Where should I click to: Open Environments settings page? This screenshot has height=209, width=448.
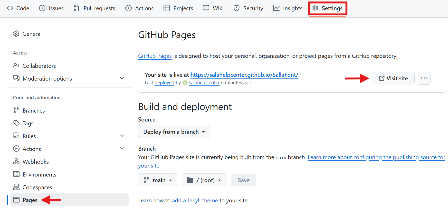pyautogui.click(x=69, y=174)
